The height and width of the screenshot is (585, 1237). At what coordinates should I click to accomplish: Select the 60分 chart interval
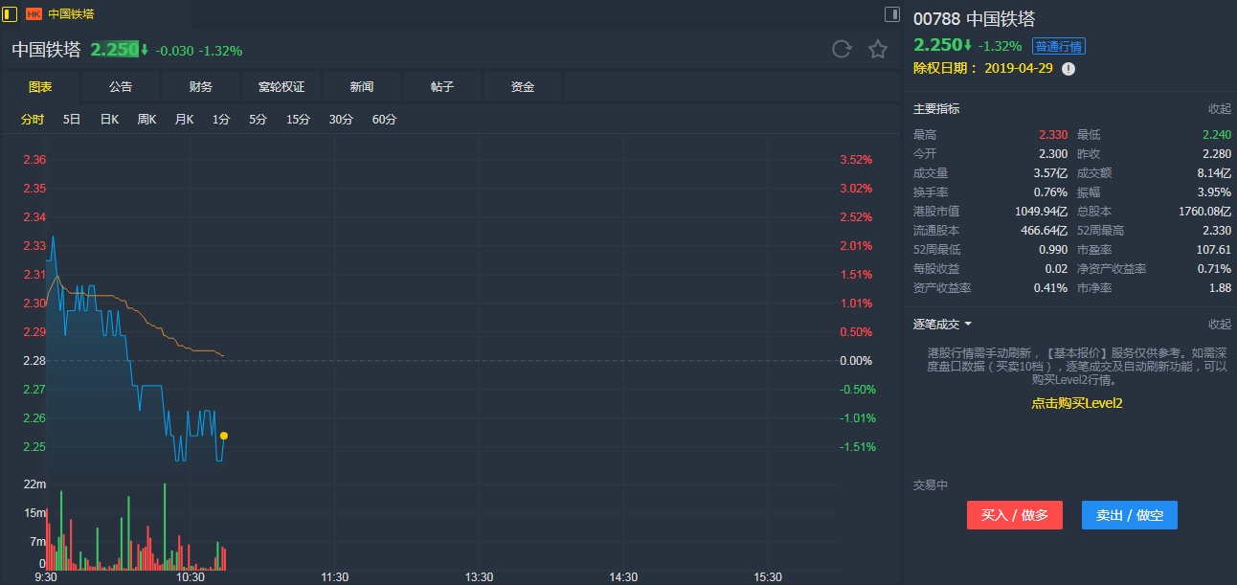coord(384,120)
